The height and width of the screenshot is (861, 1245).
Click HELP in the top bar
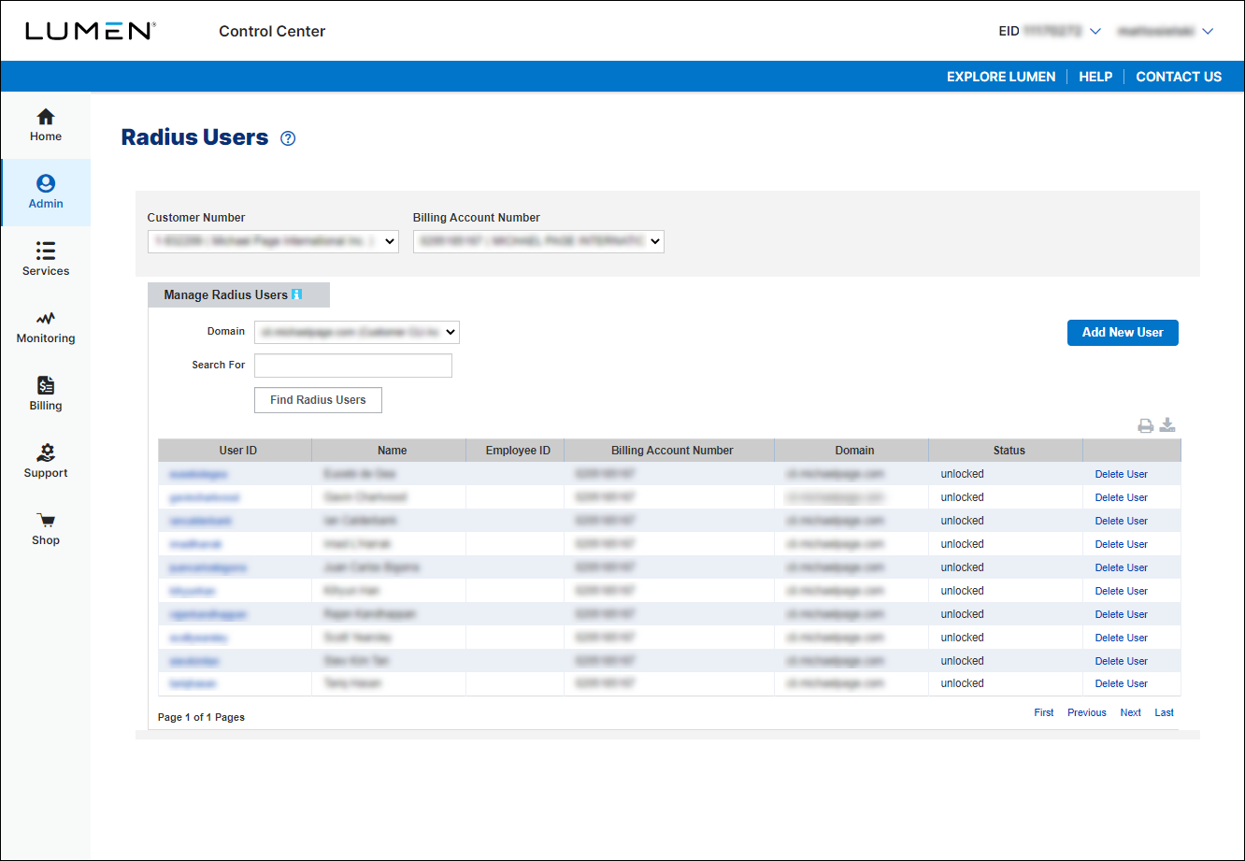[x=1095, y=77]
